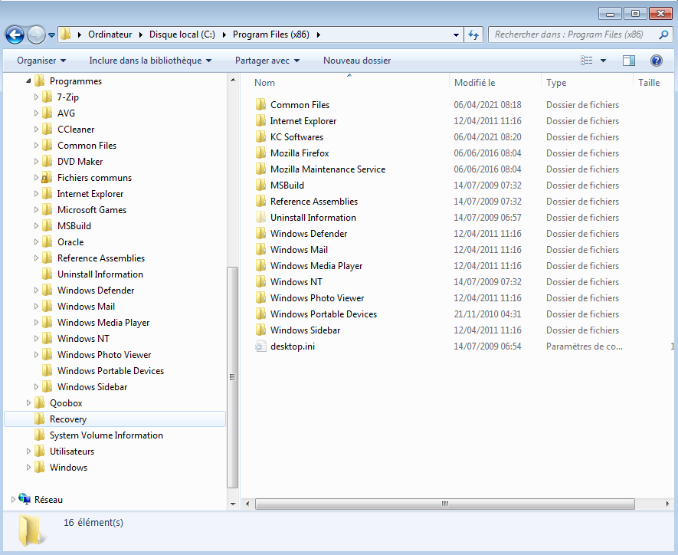Click navigation pane scroll-down arrow

(233, 504)
